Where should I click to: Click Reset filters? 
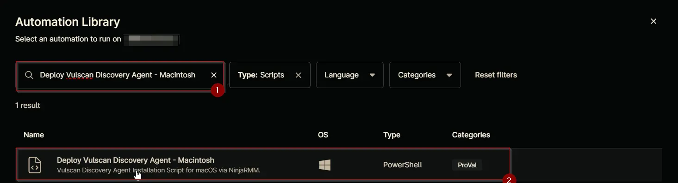(x=496, y=75)
